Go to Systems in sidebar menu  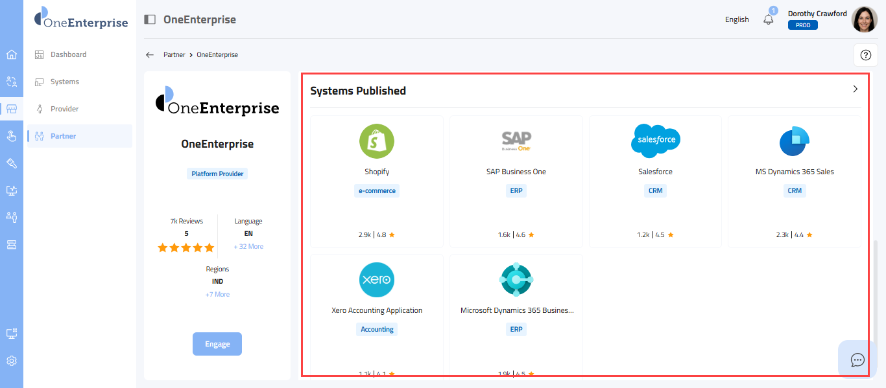point(65,82)
